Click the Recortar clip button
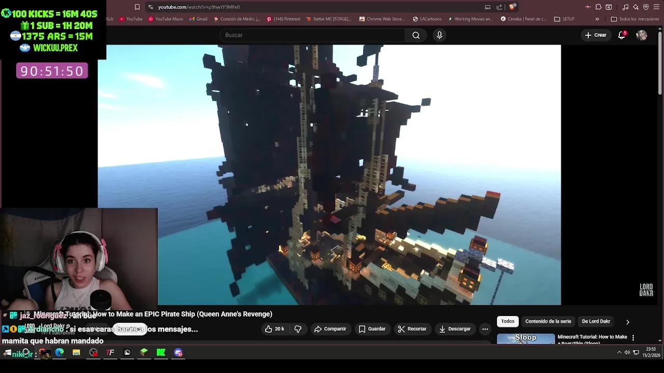Screen dimensions: 664x373 pos(412,329)
